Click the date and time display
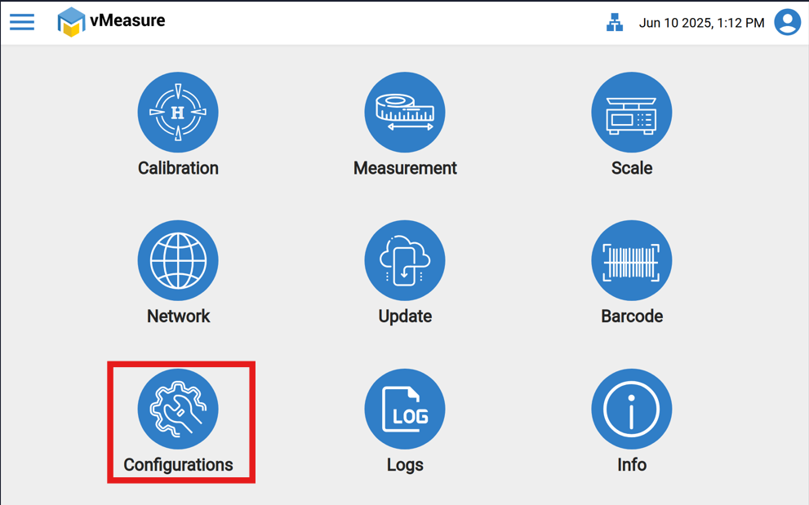 coord(701,23)
